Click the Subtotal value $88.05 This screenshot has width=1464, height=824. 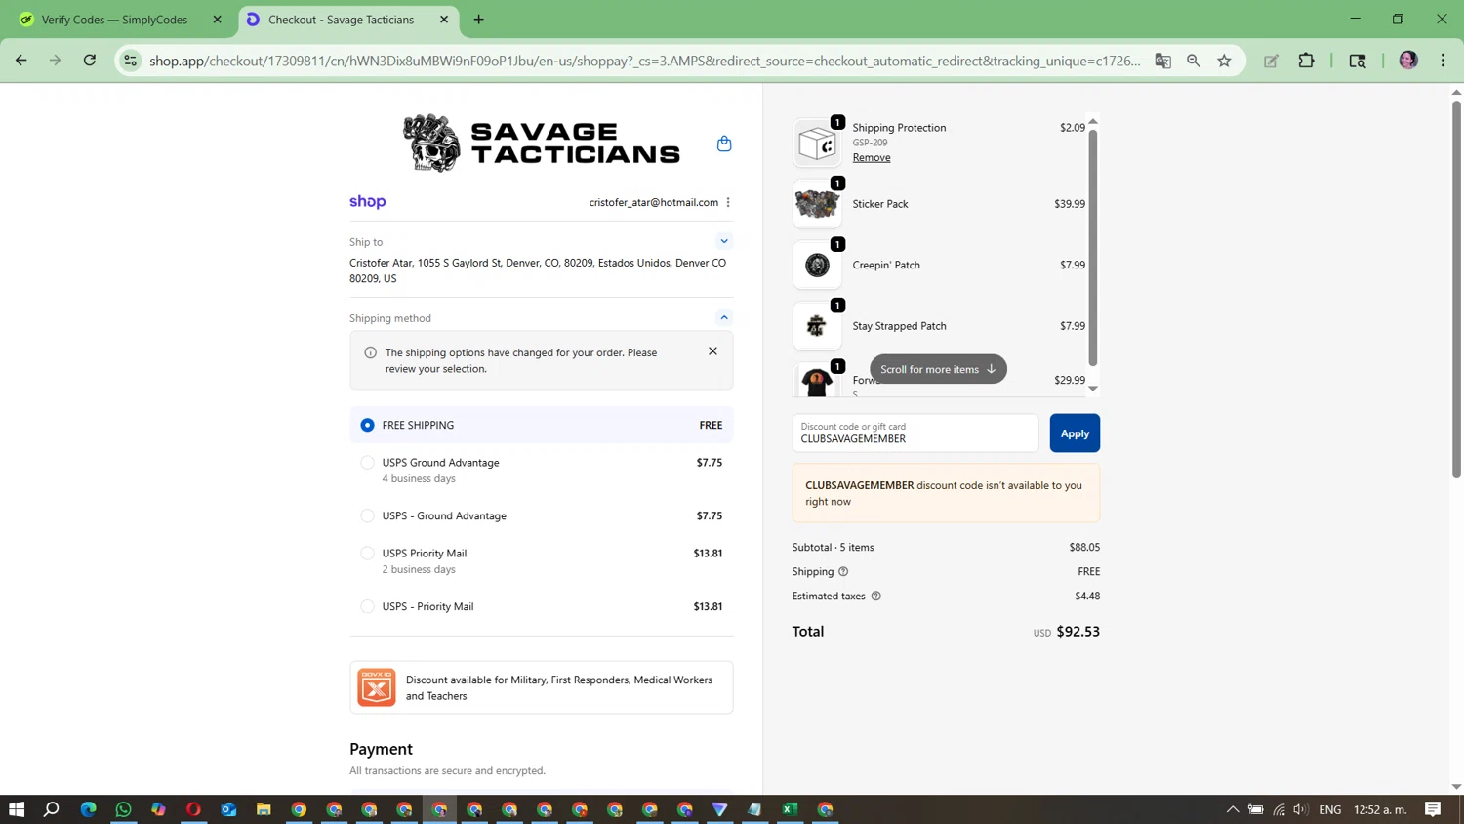click(1084, 547)
